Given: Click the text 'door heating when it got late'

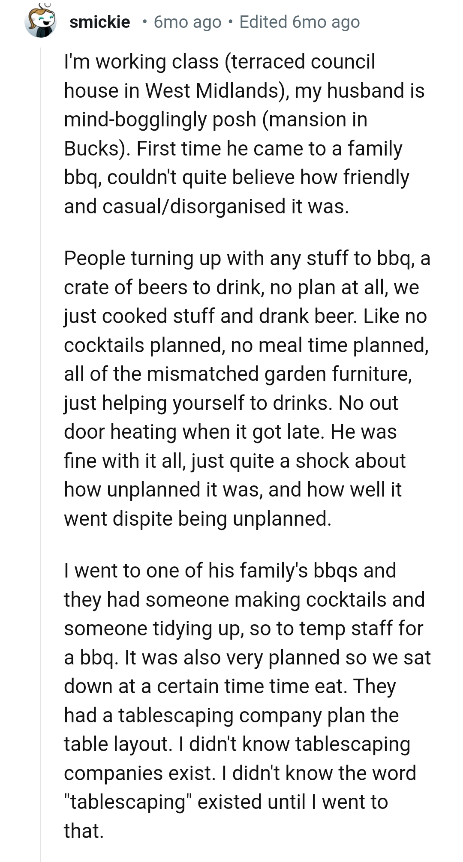Looking at the screenshot, I should (193, 432).
